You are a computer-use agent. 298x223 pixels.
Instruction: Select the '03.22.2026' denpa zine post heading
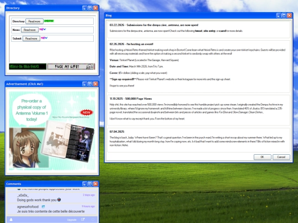[154, 25]
